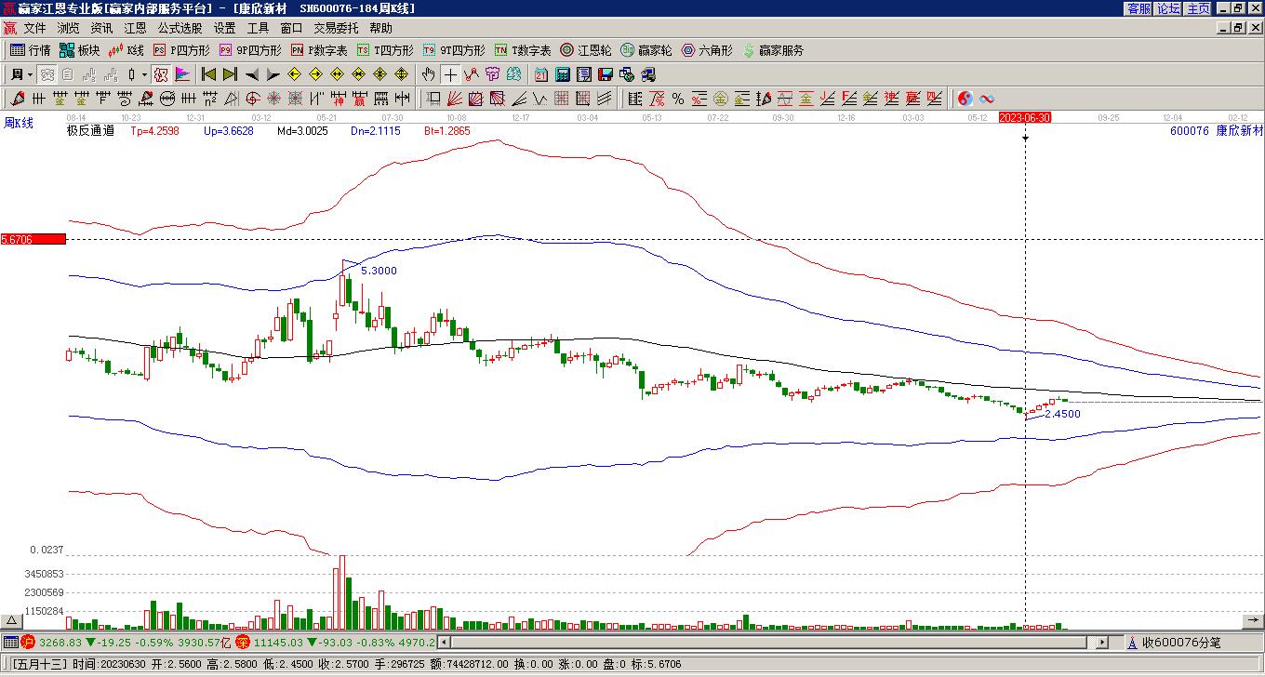Click the 主页 homepage link
The image size is (1265, 677).
point(1198,8)
